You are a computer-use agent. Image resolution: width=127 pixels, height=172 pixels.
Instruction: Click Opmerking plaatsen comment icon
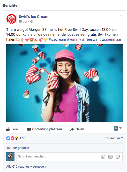coord(29,129)
